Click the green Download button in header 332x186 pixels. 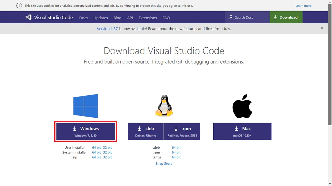click(x=286, y=17)
